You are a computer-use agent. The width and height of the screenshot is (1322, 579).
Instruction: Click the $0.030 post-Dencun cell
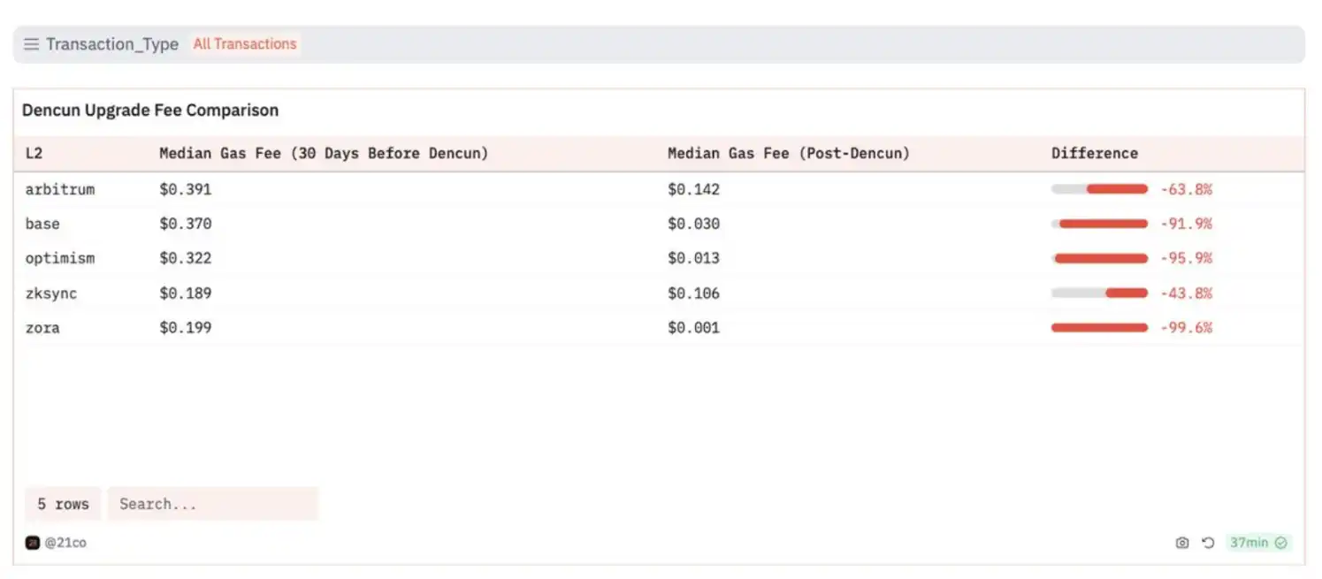coord(694,224)
